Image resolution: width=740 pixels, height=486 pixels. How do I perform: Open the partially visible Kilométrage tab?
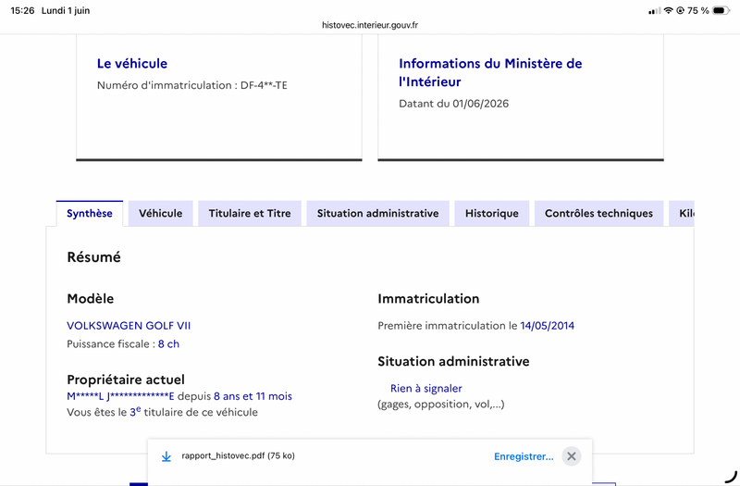point(682,214)
